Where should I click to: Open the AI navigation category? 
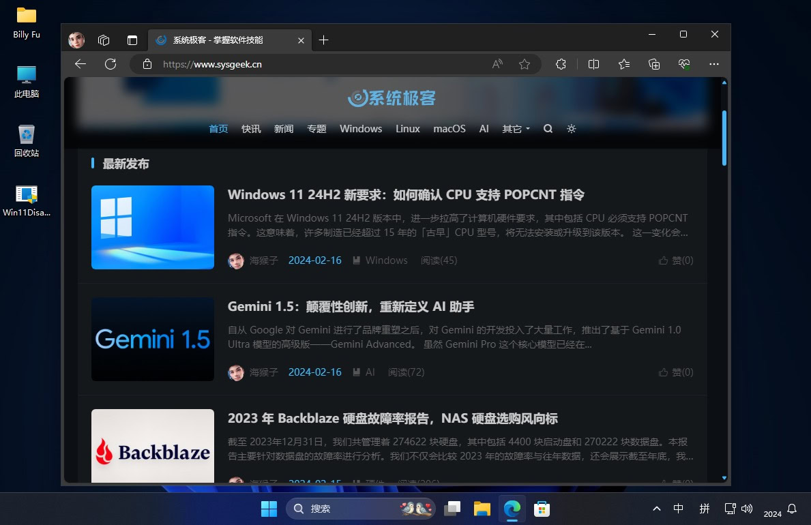point(484,129)
